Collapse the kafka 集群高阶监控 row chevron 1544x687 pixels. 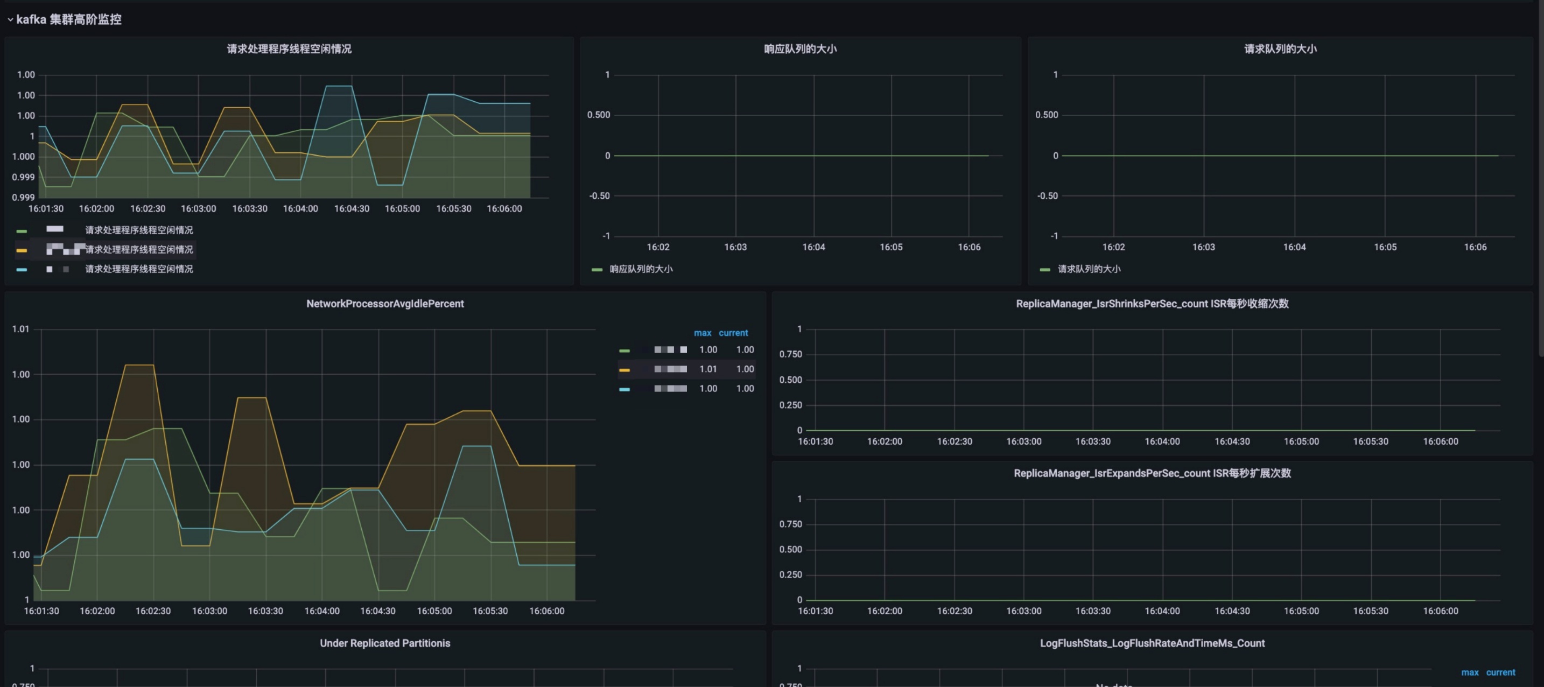10,20
